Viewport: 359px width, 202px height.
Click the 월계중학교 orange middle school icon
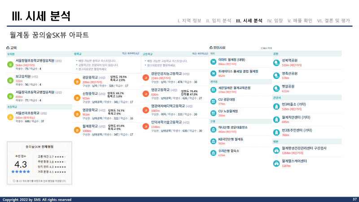[77, 130]
